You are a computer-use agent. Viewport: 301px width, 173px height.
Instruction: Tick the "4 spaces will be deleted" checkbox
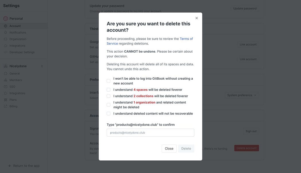click(x=108, y=90)
